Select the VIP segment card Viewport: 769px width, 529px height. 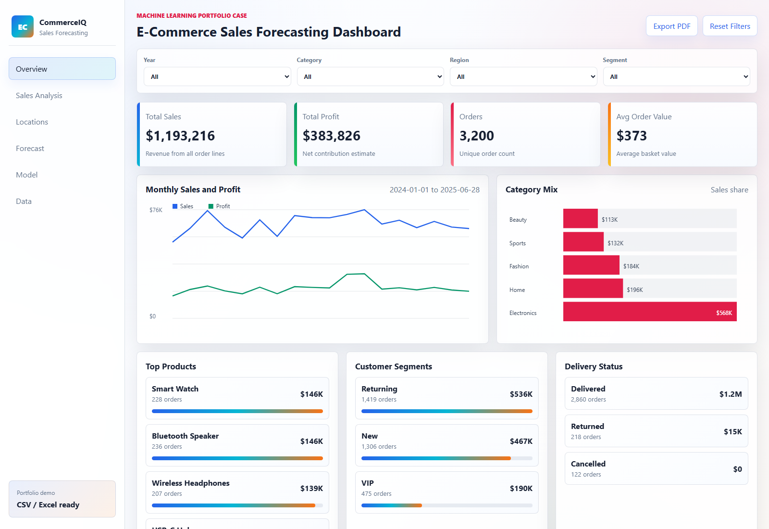pyautogui.click(x=447, y=492)
